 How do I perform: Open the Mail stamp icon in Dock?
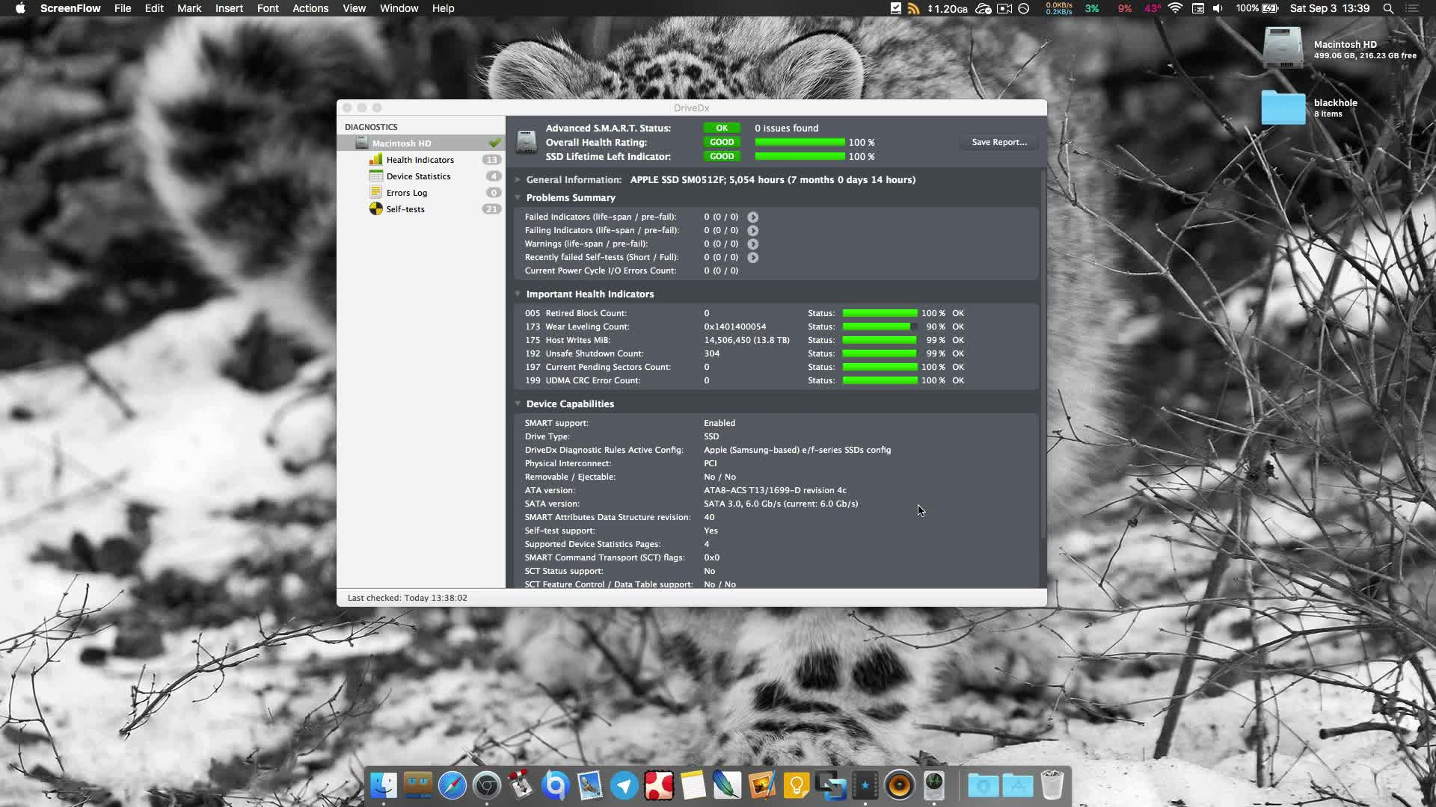pos(590,785)
